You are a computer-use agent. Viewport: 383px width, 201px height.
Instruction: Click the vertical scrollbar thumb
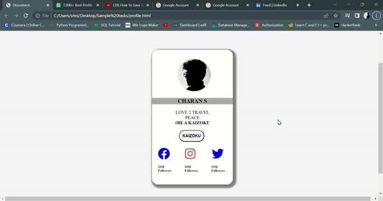click(380, 118)
